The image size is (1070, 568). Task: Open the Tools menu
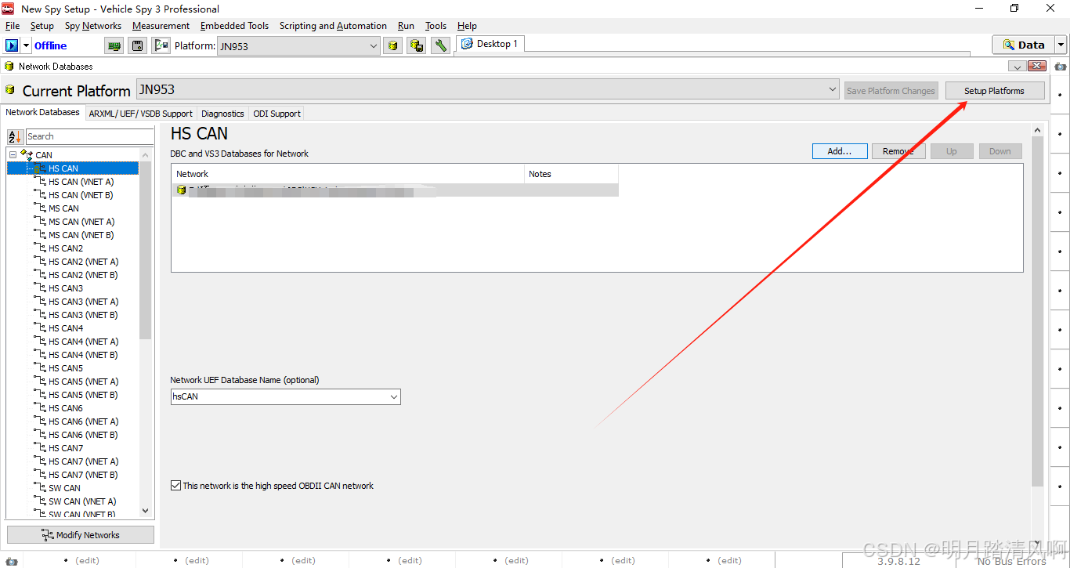[436, 26]
